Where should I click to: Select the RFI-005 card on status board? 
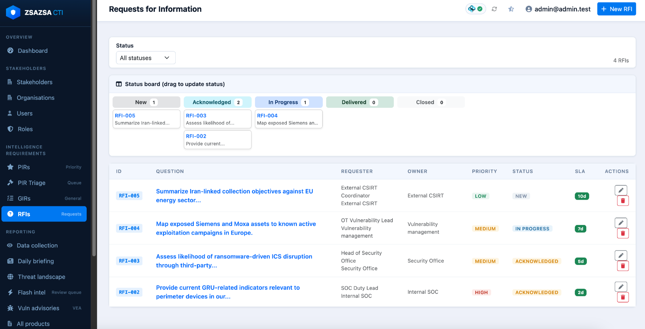point(146,119)
